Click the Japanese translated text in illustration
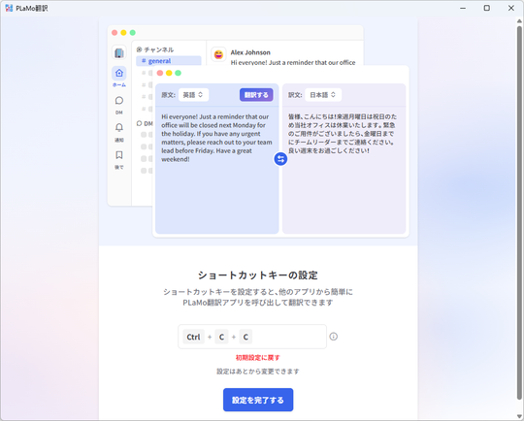The width and height of the screenshot is (524, 421). 343,134
